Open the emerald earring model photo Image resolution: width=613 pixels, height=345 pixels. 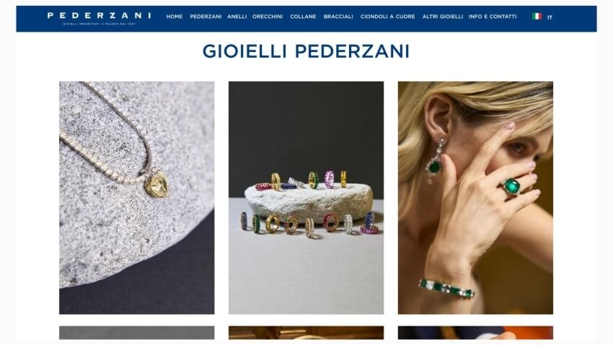(475, 198)
